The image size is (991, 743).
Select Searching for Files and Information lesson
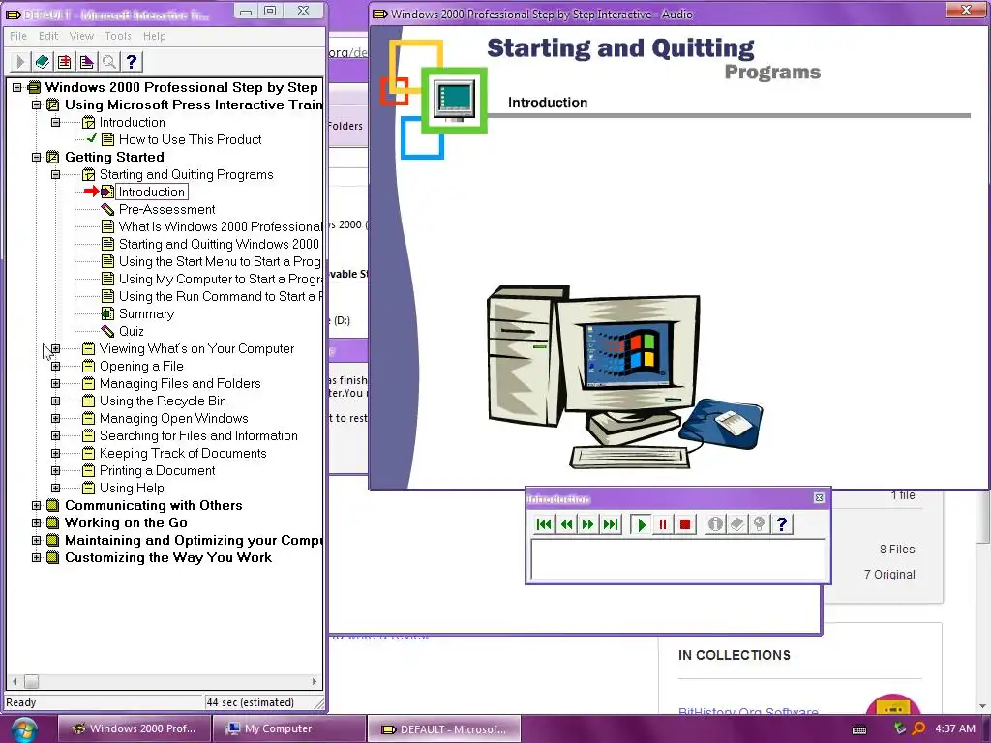(x=198, y=436)
